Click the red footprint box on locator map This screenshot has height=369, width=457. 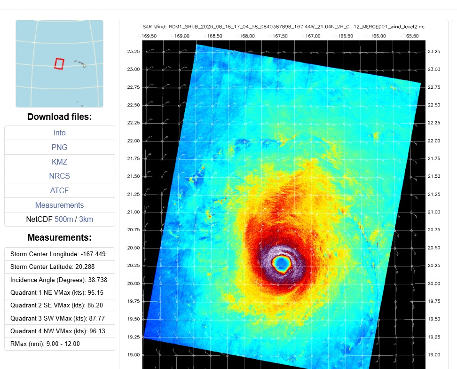tap(59, 64)
